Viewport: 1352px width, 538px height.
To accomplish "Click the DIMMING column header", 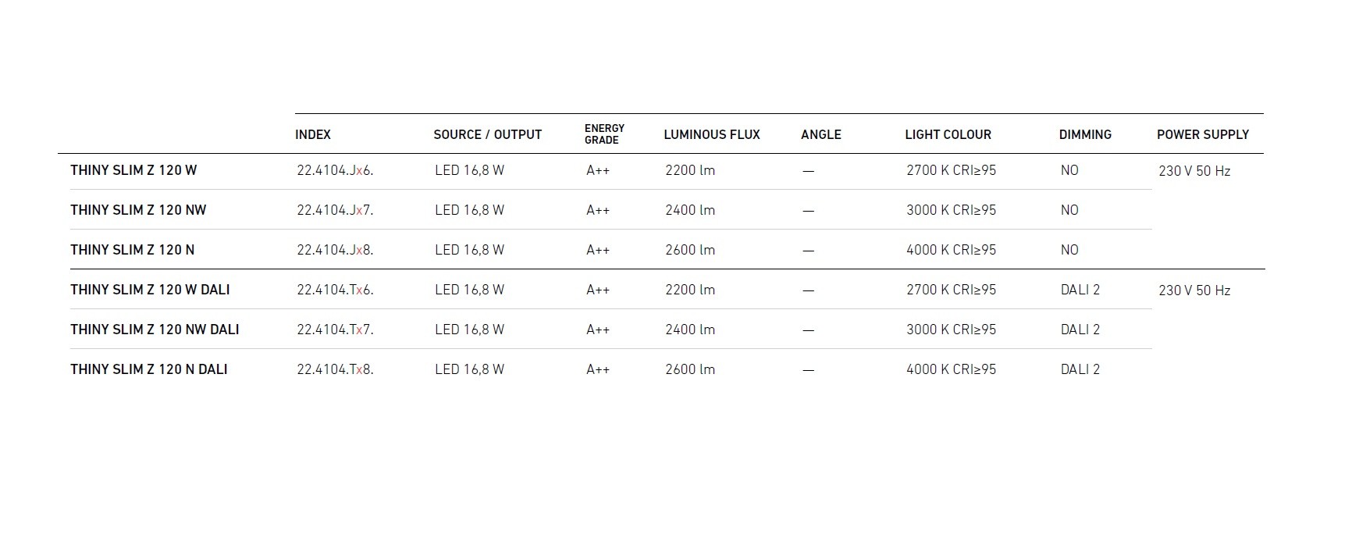I will coord(1084,134).
